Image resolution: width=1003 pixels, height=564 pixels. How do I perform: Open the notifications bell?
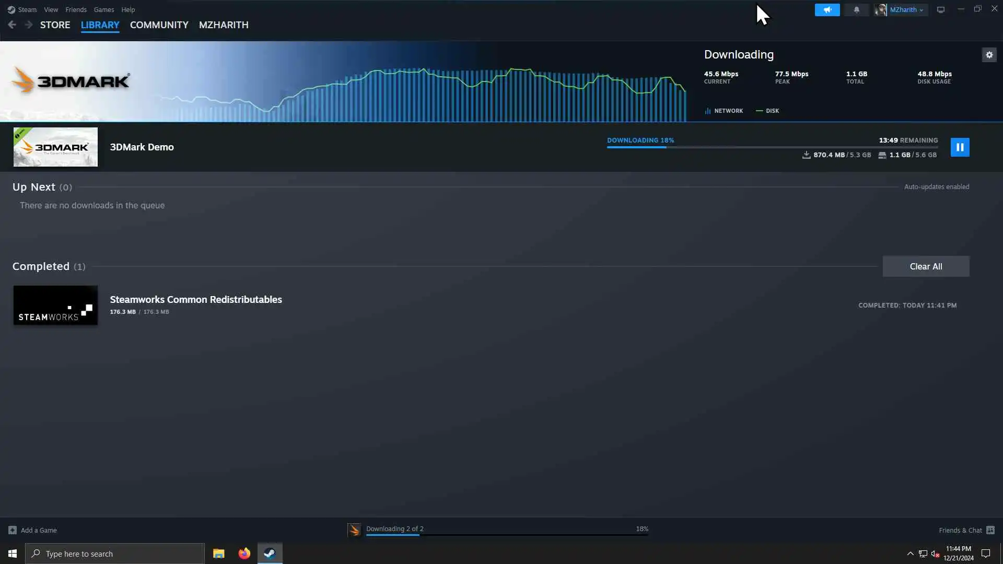[x=856, y=10]
